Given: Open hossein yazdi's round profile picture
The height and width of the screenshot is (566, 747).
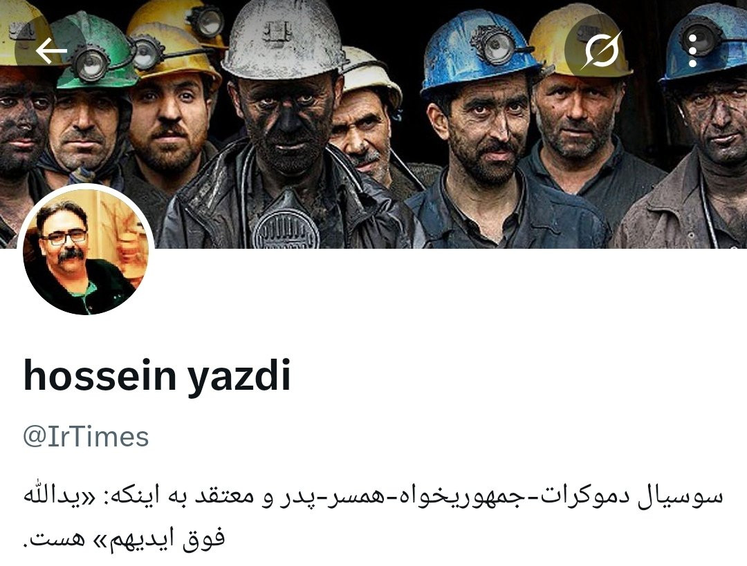Looking at the screenshot, I should point(86,249).
